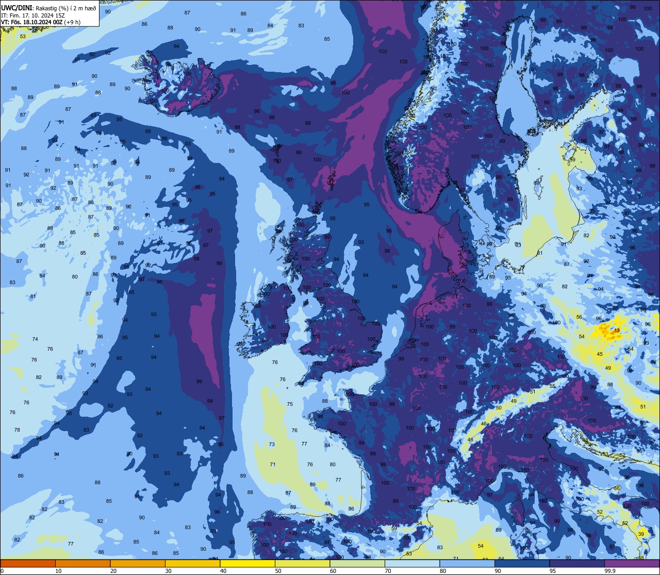660x575 pixels.
Task: Select the 10–20 orange legend swatch
Action: (x=82, y=563)
